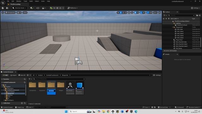Image resolution: width=202 pixels, height=114 pixels.
Task: Click the Save current level icon
Action: 3,8
